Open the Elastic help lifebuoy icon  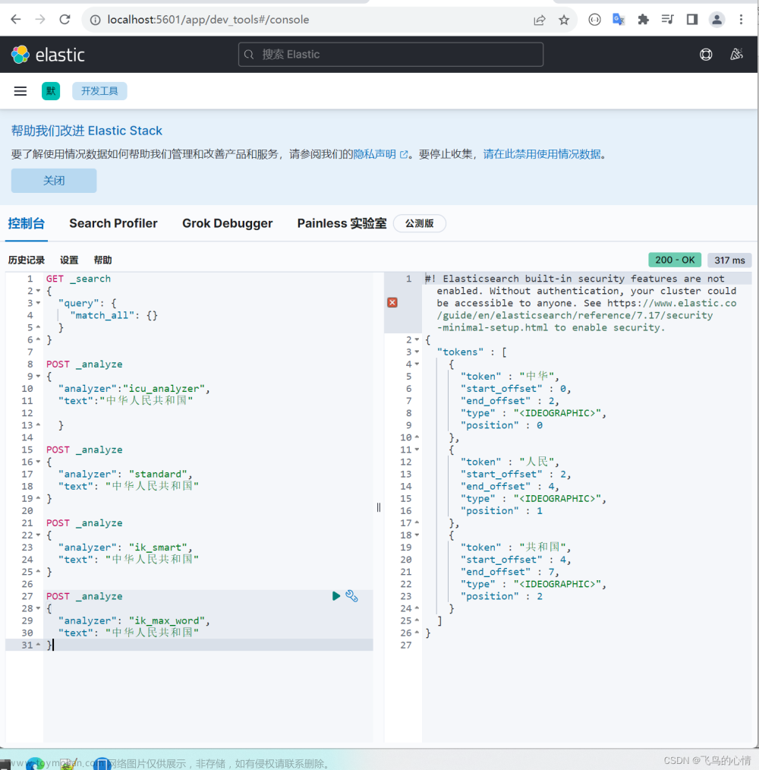tap(706, 55)
